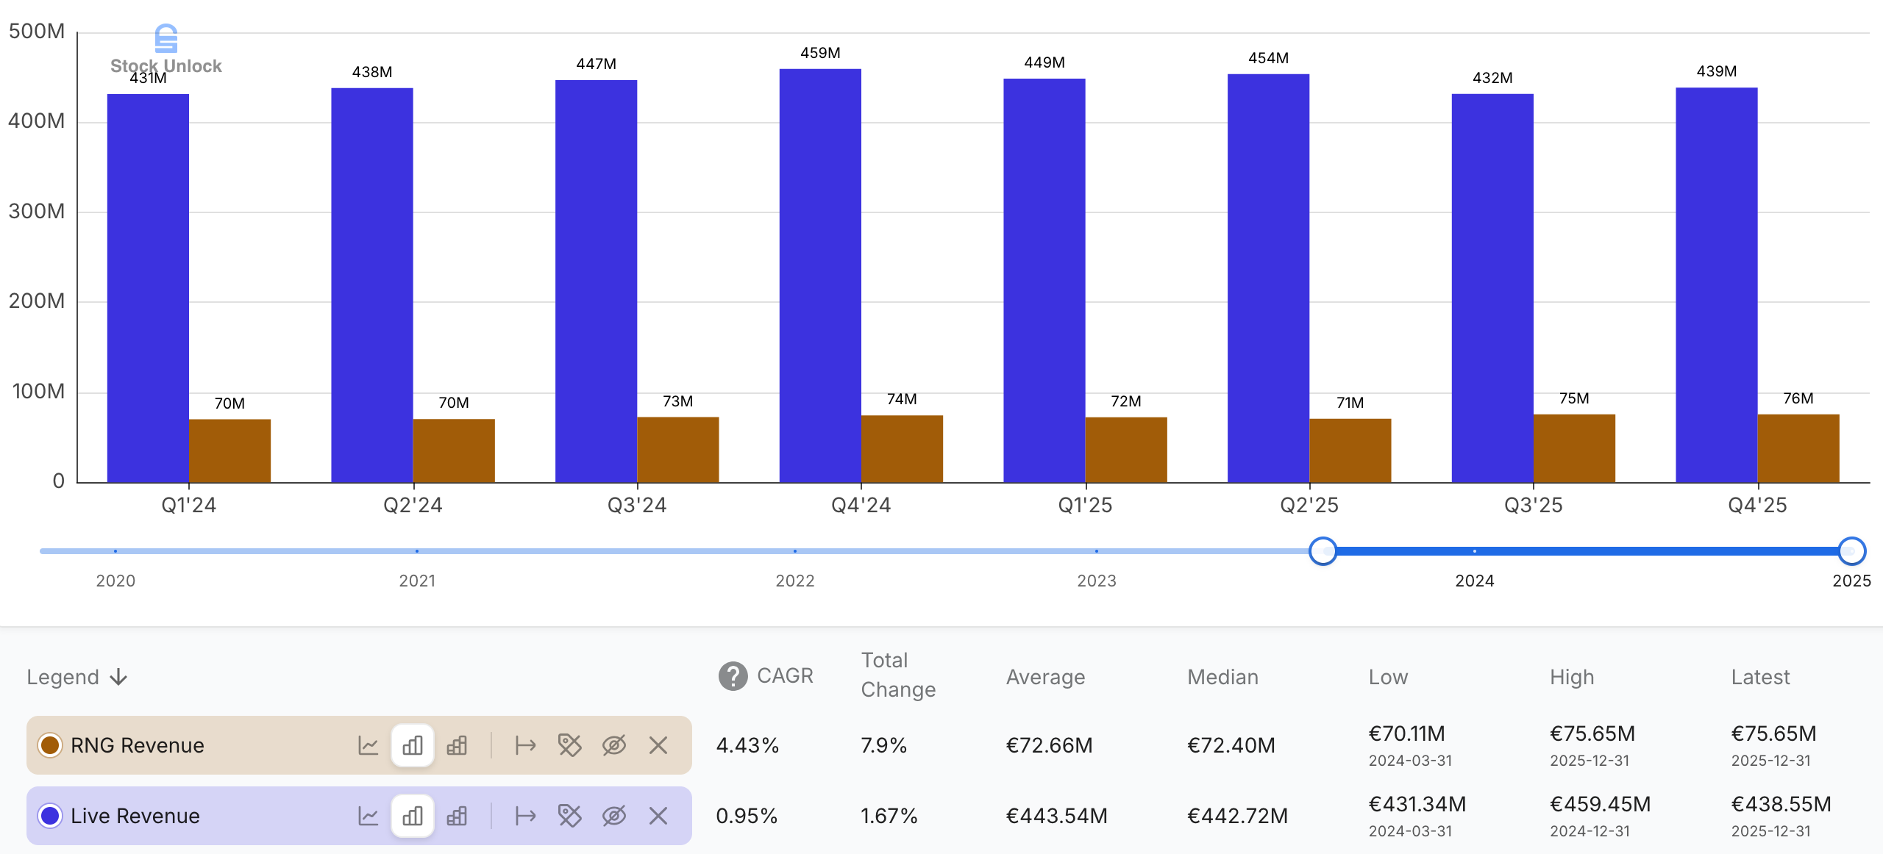Switch RNG Revenue to line chart
The image size is (1883, 854).
pos(368,745)
